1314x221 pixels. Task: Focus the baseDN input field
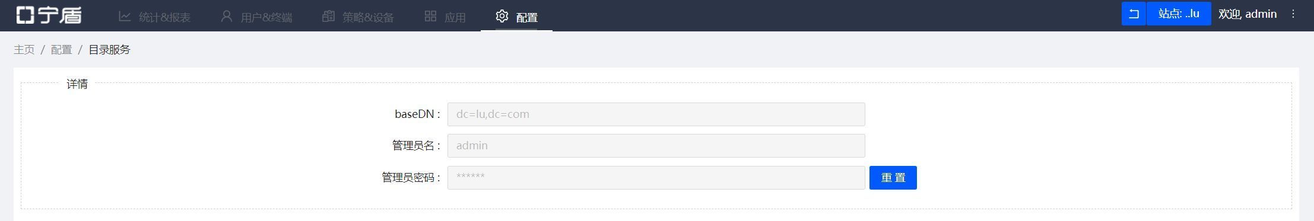tap(656, 114)
